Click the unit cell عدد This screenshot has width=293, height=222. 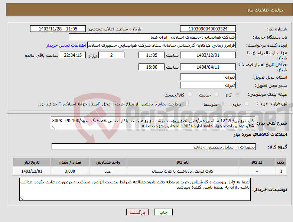coord(108,171)
